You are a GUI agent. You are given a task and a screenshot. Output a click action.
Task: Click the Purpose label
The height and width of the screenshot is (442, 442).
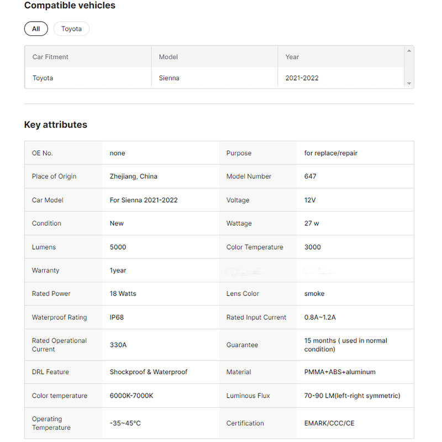(x=239, y=153)
